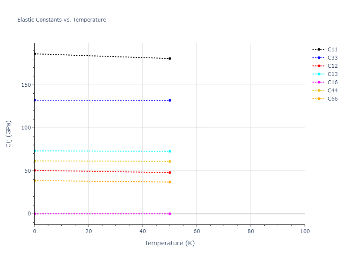Click the magenta C16 data point at 50 K
This screenshot has width=346, height=259.
tap(170, 214)
